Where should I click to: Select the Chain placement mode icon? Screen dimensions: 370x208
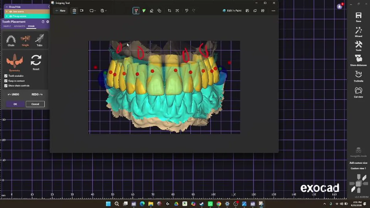click(x=11, y=39)
